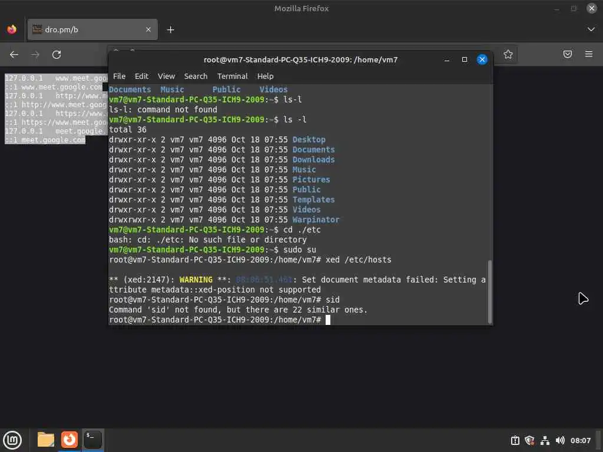Open the Pocket save icon in Firefox
The height and width of the screenshot is (452, 603).
tap(568, 54)
